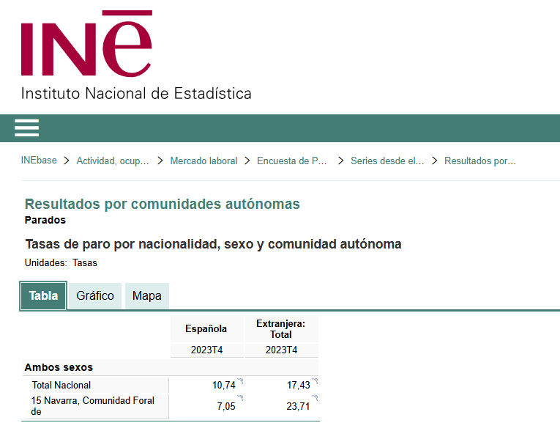Image resolution: width=560 pixels, height=442 pixels.
Task: Open the hamburger navigation menu
Action: click(x=26, y=128)
